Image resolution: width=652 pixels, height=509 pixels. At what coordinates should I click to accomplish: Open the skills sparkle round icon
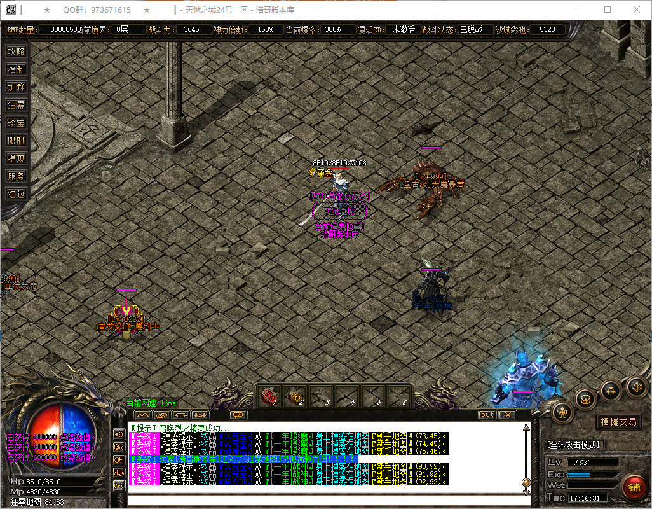611,389
